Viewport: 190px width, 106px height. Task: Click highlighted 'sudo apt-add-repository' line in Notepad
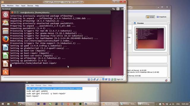54,89
